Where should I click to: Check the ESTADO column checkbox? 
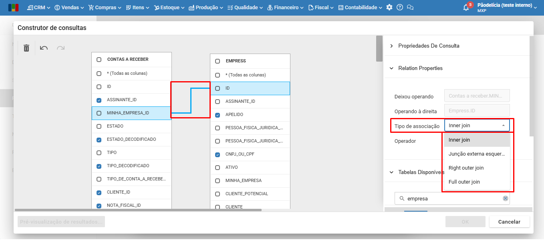pos(99,126)
